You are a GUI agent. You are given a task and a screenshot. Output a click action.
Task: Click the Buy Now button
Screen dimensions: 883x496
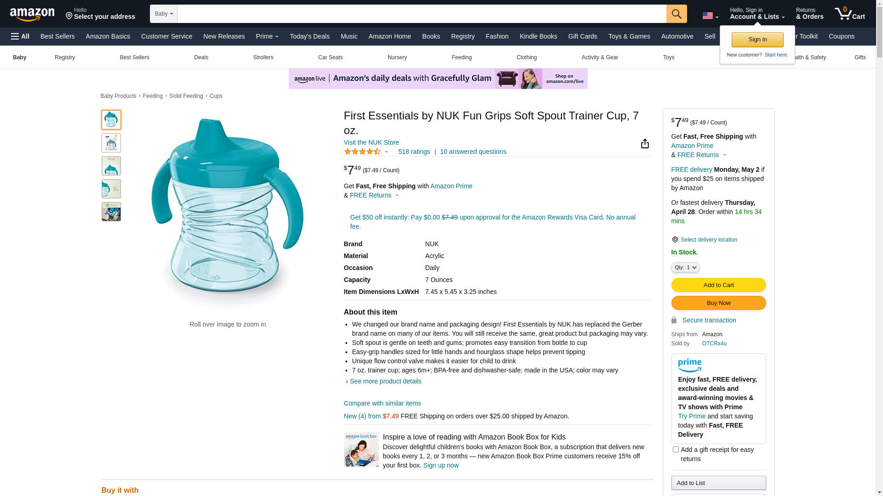(x=718, y=303)
